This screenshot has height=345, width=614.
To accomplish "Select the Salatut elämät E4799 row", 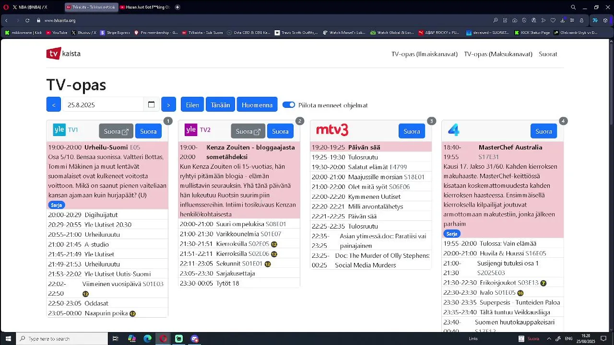I will (371, 167).
